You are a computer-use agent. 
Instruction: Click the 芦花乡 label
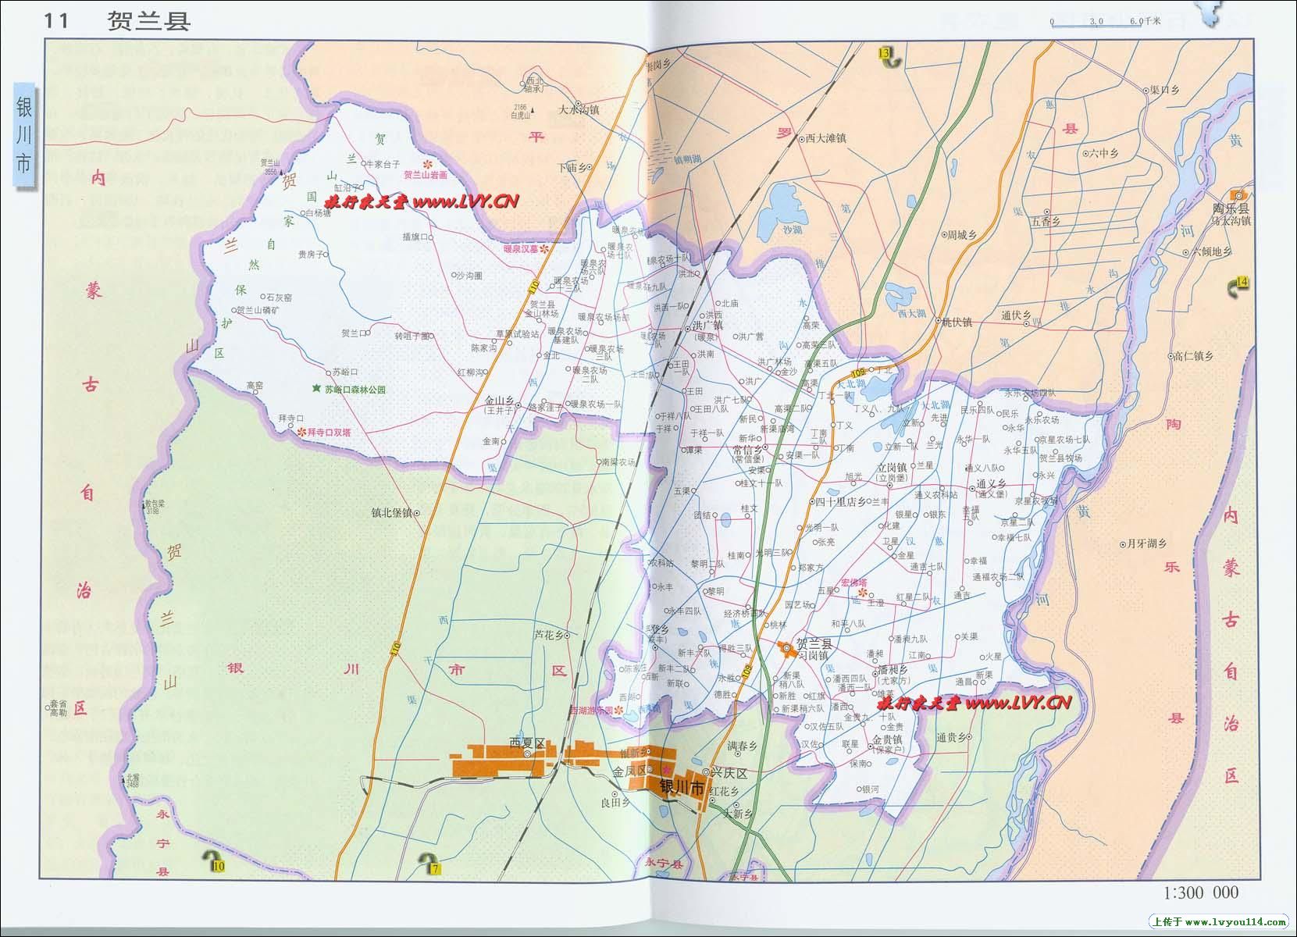[548, 635]
